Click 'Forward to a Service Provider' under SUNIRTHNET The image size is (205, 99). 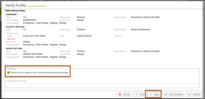point(145,17)
